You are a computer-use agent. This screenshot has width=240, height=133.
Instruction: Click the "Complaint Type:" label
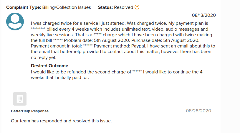tap(23, 7)
